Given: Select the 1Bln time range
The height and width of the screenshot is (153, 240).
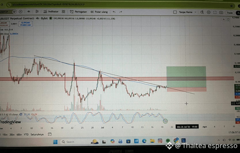Looking at the screenshot, I should click(x=5, y=135).
